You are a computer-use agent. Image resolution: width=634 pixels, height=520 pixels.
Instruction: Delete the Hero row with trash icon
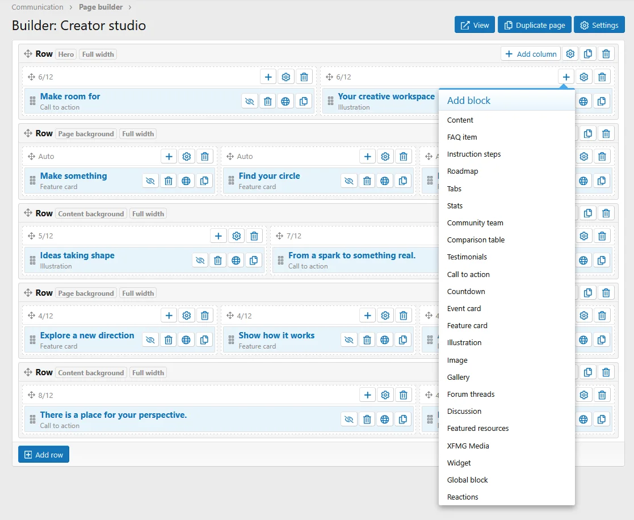point(606,54)
